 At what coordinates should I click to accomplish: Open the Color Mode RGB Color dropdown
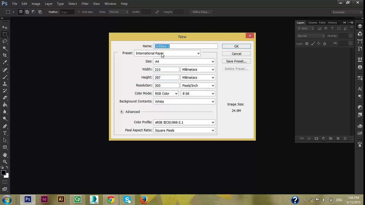(166, 94)
